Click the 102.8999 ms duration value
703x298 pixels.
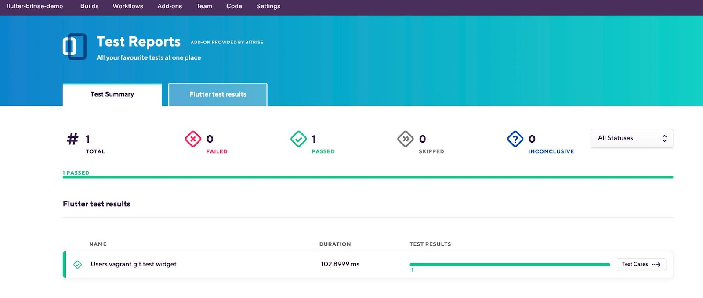(340, 264)
